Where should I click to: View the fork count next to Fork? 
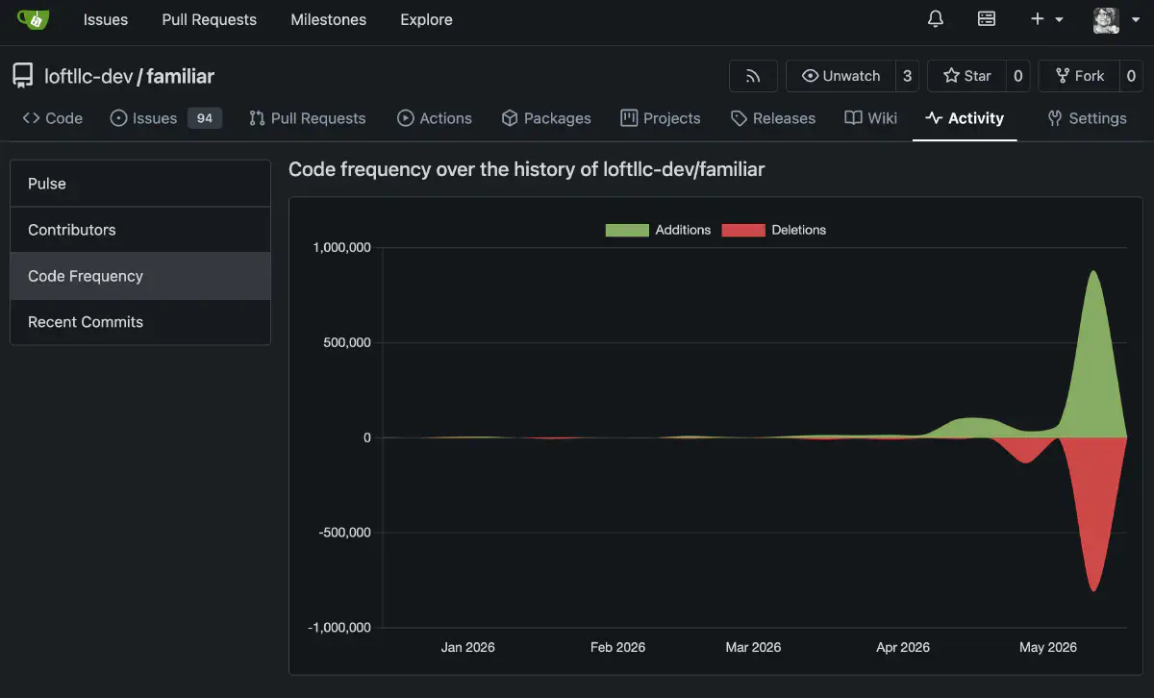[x=1131, y=76]
